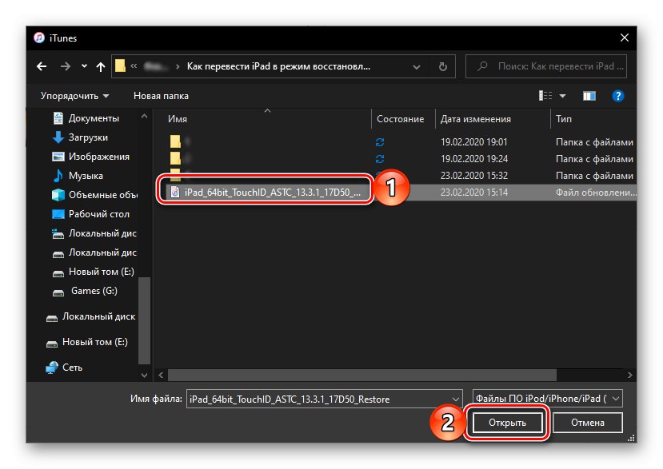Close the iTunes file dialog

click(x=624, y=38)
